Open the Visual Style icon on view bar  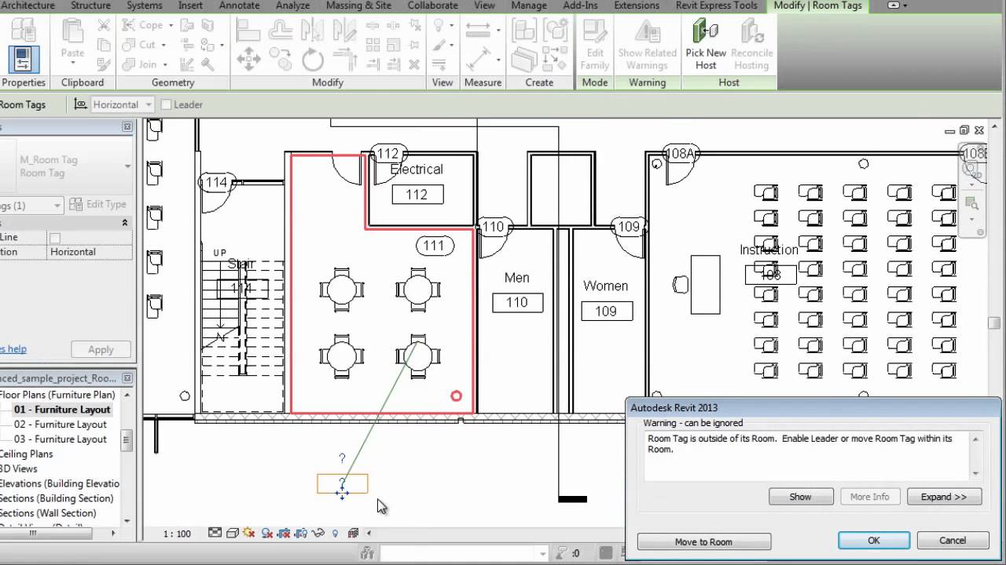click(x=231, y=534)
